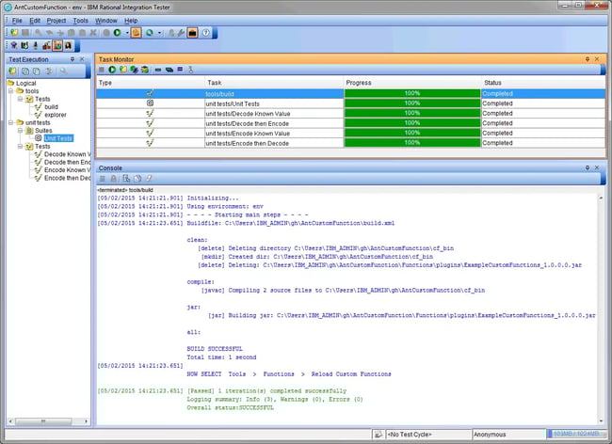The image size is (612, 444).
Task: Click the green Run button in main toolbar
Action: [x=116, y=32]
